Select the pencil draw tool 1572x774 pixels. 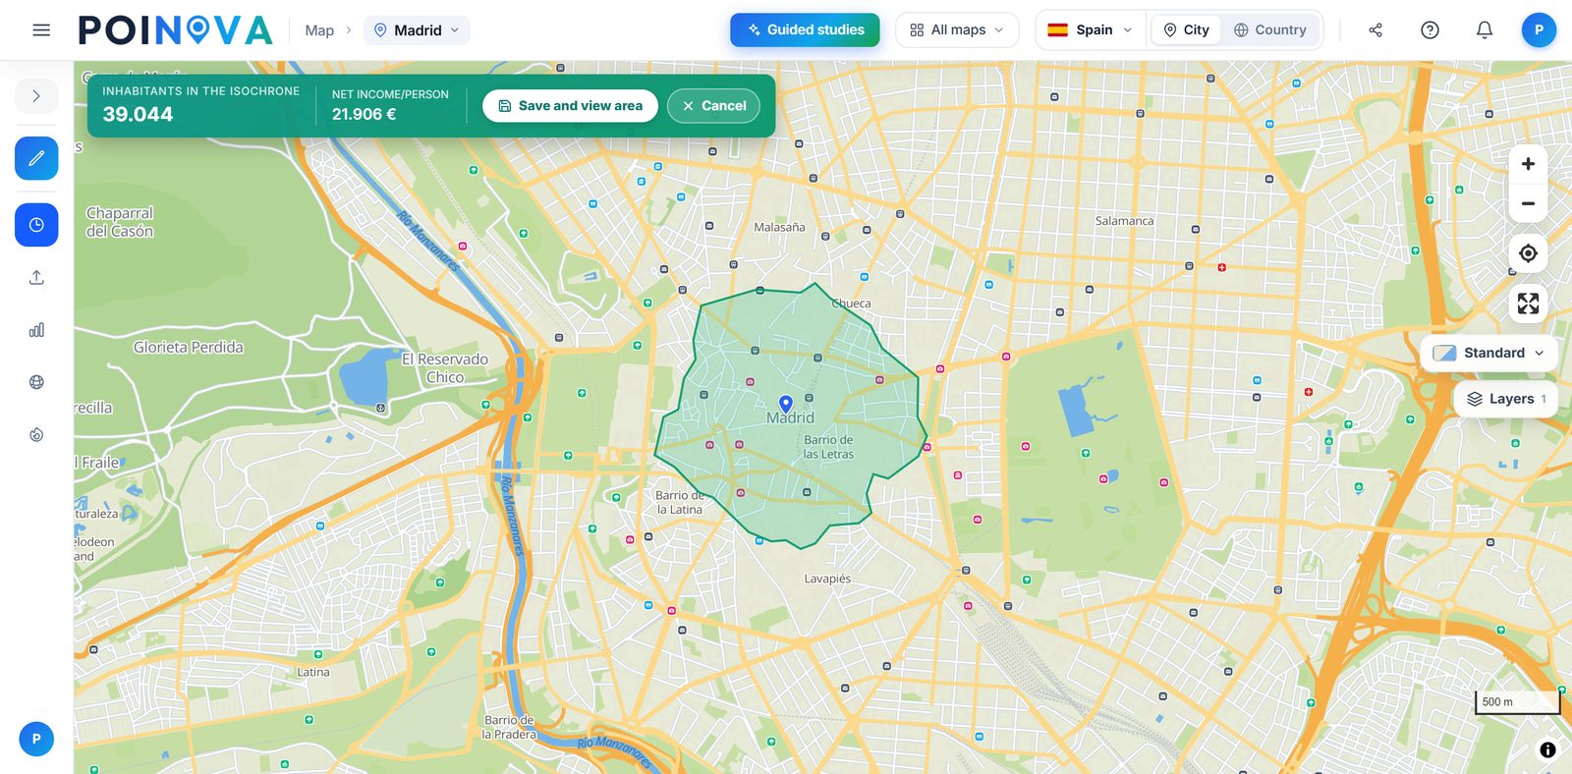(36, 158)
